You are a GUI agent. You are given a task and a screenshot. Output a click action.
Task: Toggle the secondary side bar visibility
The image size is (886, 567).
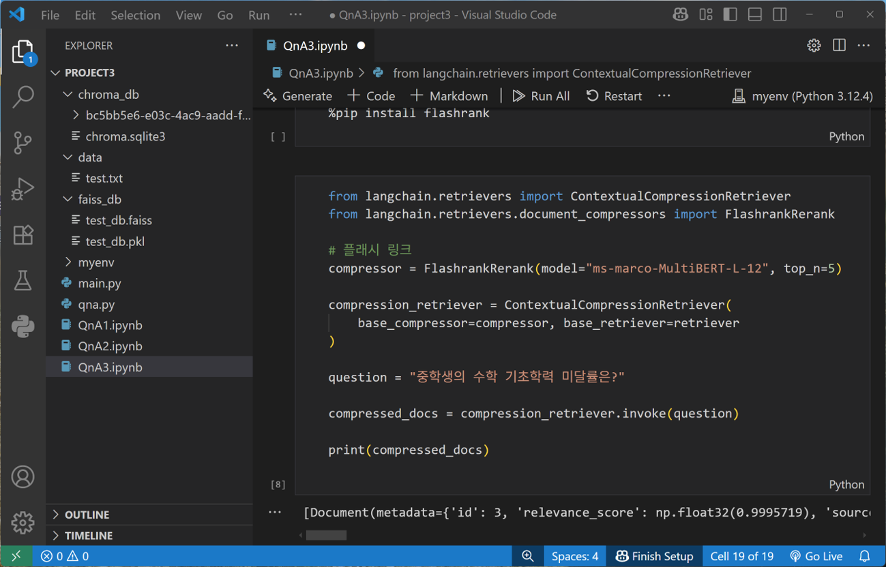click(780, 14)
